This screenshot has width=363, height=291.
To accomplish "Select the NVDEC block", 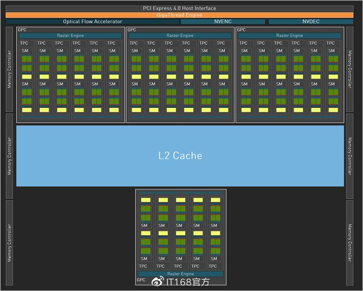I will pyautogui.click(x=311, y=22).
